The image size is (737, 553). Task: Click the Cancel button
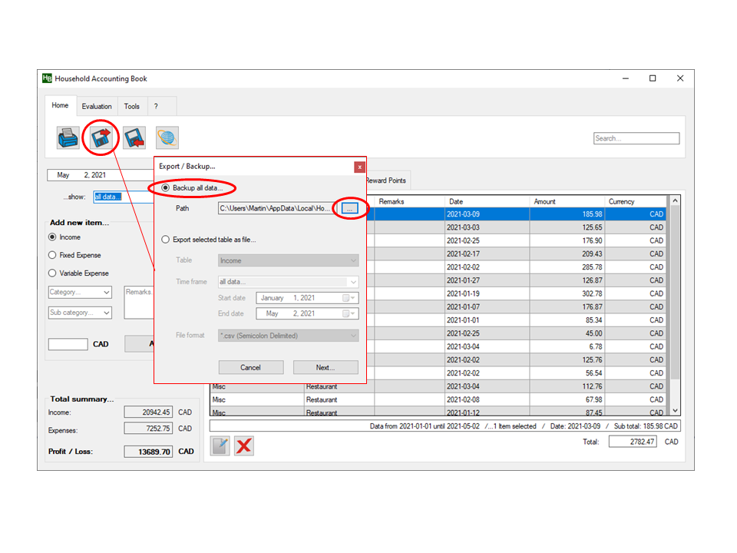tap(250, 367)
